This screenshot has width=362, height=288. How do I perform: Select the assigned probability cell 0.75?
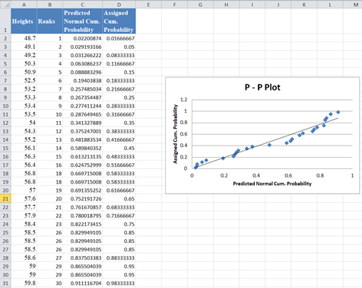[119, 224]
